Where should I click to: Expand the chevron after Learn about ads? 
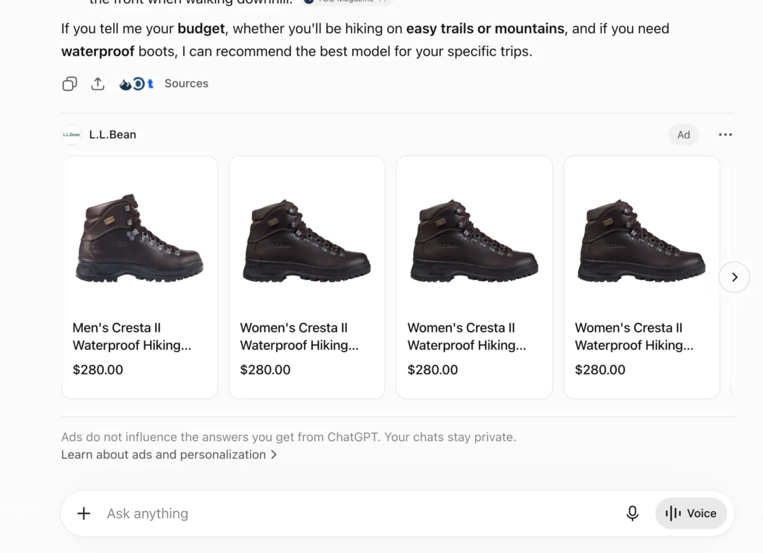pos(274,454)
